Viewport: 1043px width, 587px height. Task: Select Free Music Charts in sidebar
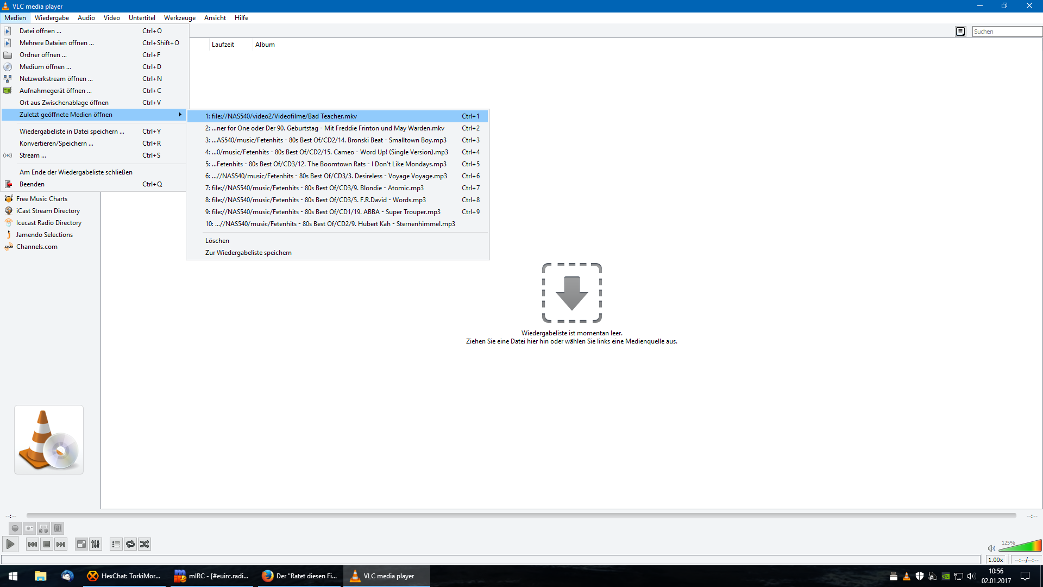(42, 199)
